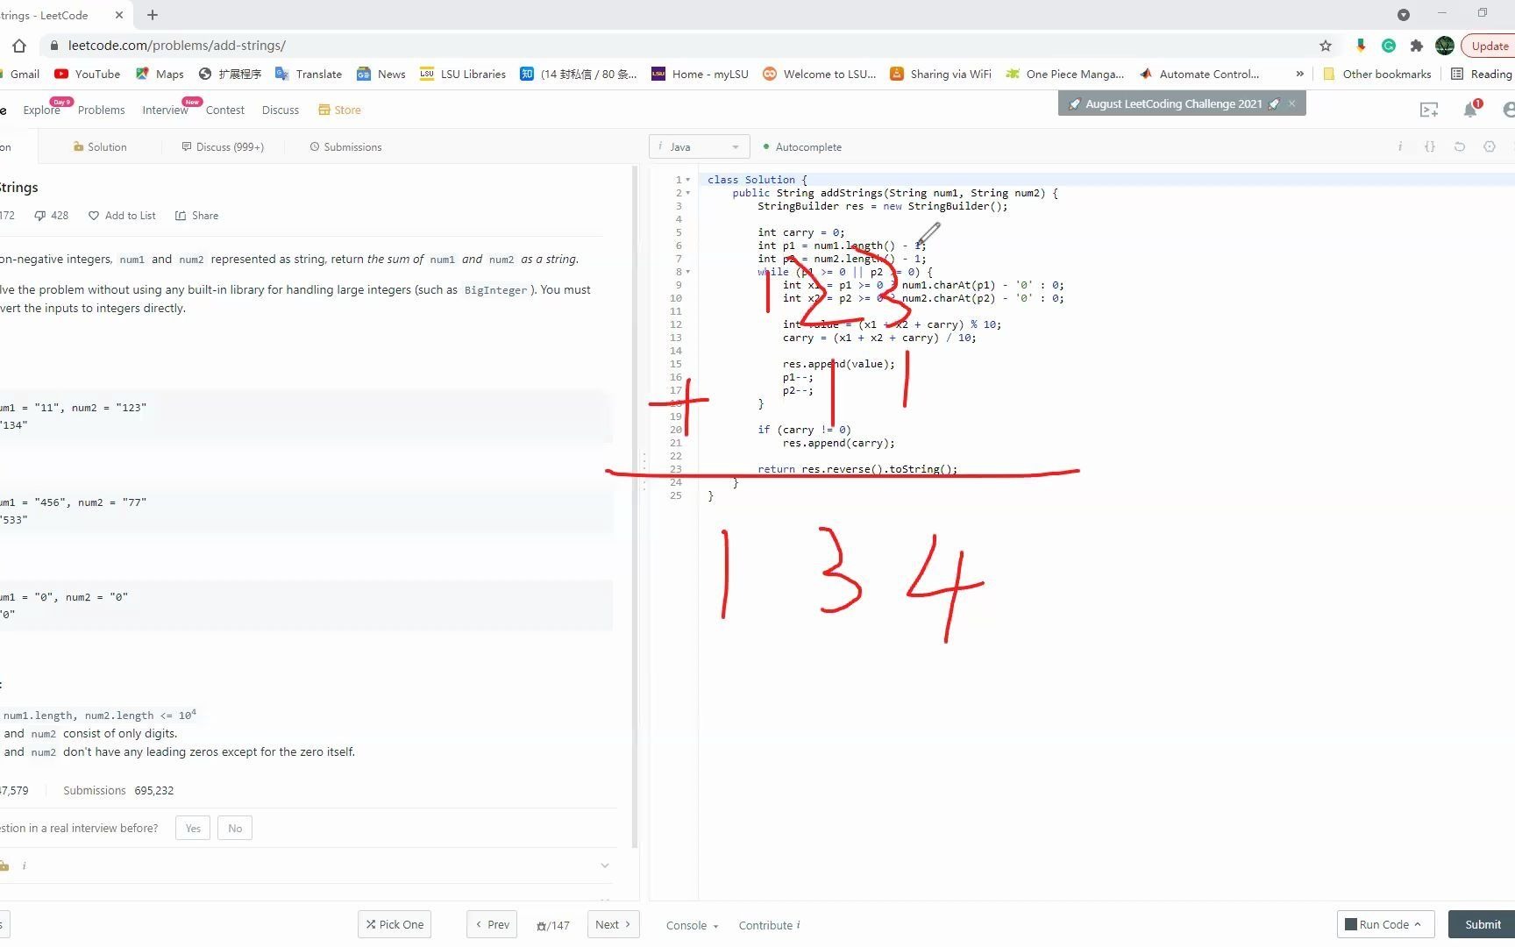This screenshot has height=947, width=1515.
Task: Collapse the while loop fold at line 8
Action: coord(687,272)
